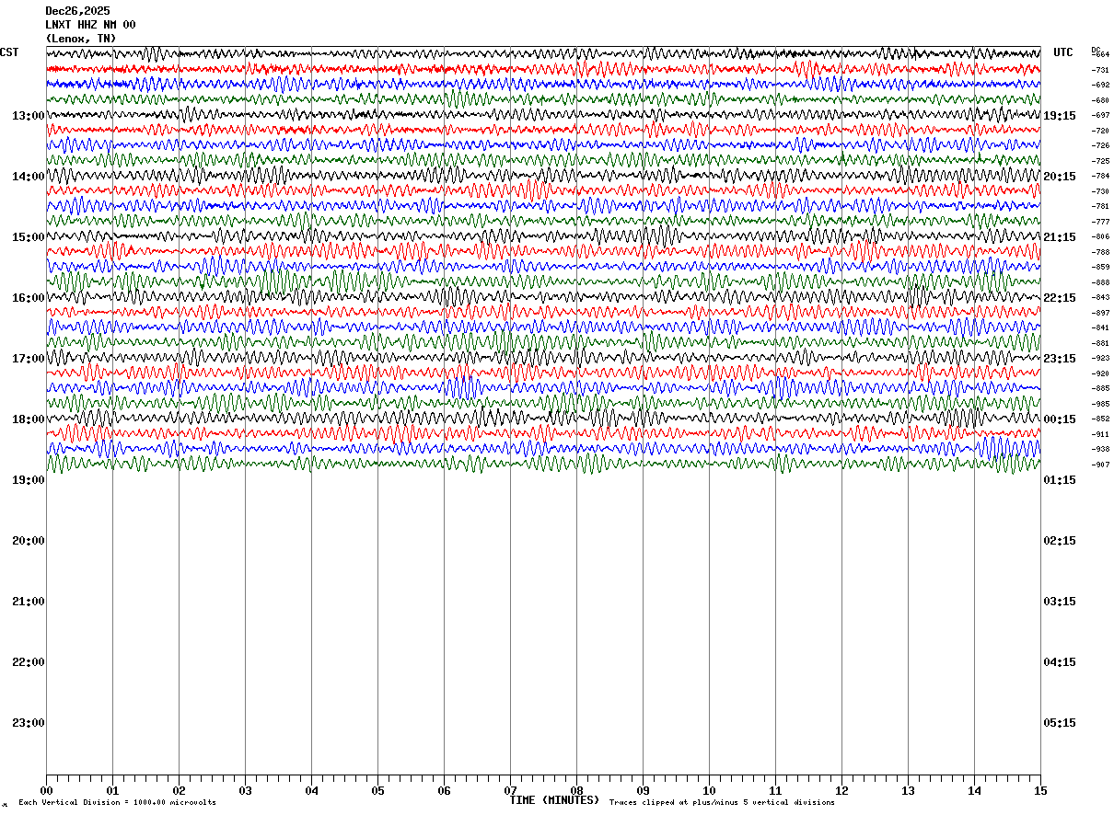
Task: Select the 23:00 CST time marker
Action: click(29, 723)
